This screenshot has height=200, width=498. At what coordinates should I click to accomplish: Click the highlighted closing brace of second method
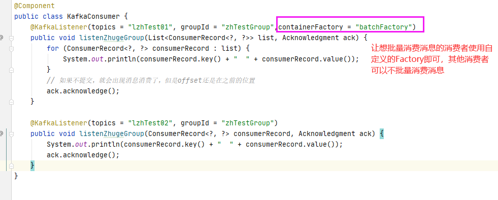point(32,165)
